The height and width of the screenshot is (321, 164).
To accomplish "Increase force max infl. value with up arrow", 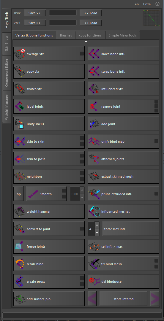I will 97,225.
